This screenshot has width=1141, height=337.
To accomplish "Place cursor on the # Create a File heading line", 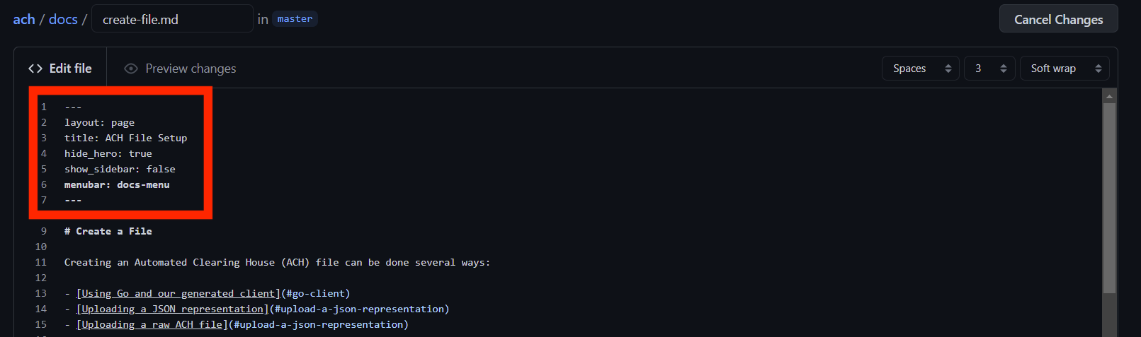I will point(108,231).
